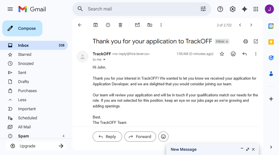Show search options in the search bar
The image size is (279, 155).
point(203,9)
